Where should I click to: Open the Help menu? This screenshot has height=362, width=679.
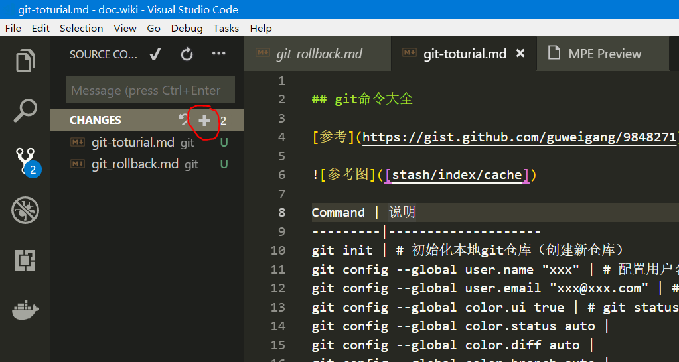click(x=261, y=28)
